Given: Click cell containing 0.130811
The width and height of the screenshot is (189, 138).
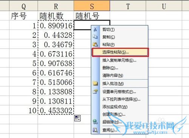Looking at the screenshot, I should pyautogui.click(x=56, y=100).
